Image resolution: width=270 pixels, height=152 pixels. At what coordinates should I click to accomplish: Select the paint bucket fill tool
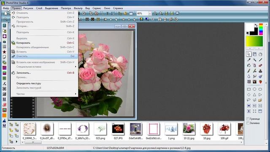tap(249, 65)
